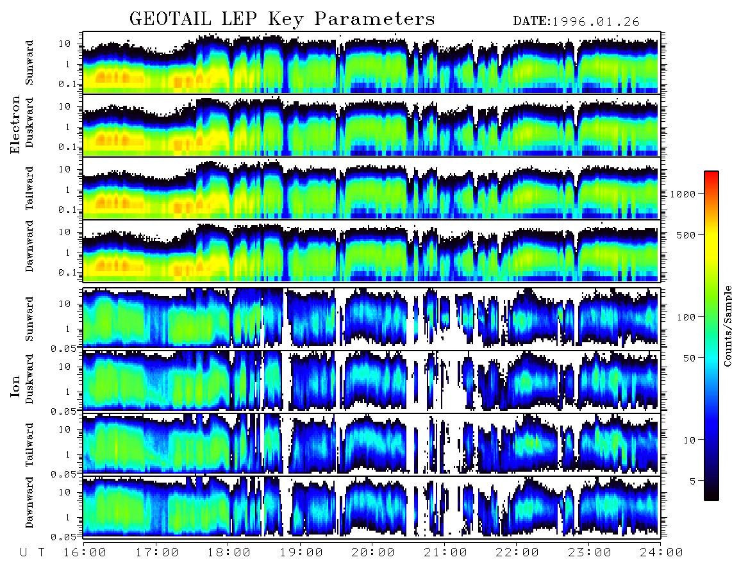Click the 1000 color bar tick label
Viewport: 732px width, 564px height.
(683, 194)
